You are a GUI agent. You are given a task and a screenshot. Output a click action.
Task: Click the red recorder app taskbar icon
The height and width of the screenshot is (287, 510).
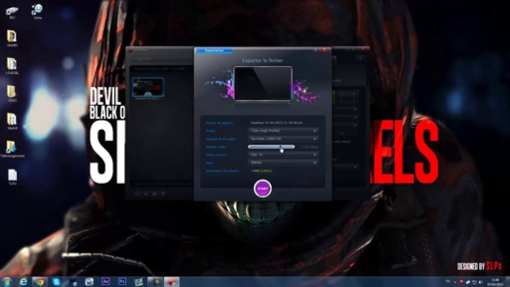coord(172,281)
